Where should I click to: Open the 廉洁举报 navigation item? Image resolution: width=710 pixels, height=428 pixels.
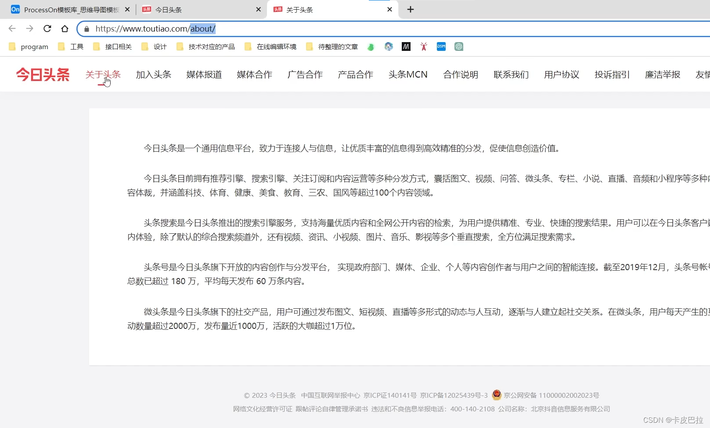click(663, 75)
